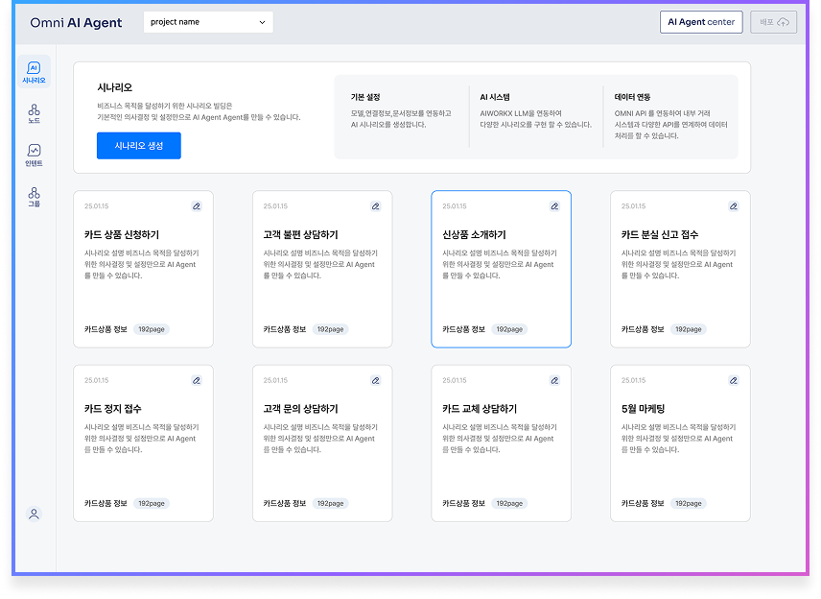Open the 인텐트 sidebar section
This screenshot has height=599, width=821.
click(34, 156)
